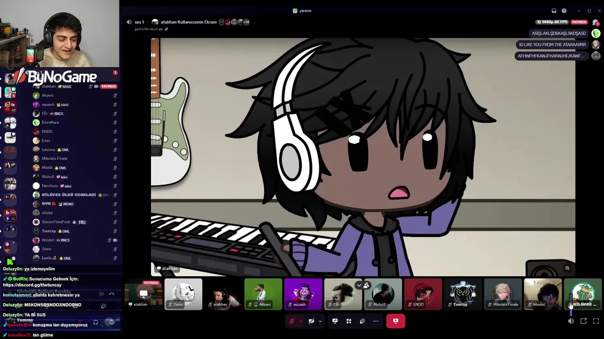Open the user settings gear icon
This screenshot has width=604, height=339.
[x=111, y=323]
